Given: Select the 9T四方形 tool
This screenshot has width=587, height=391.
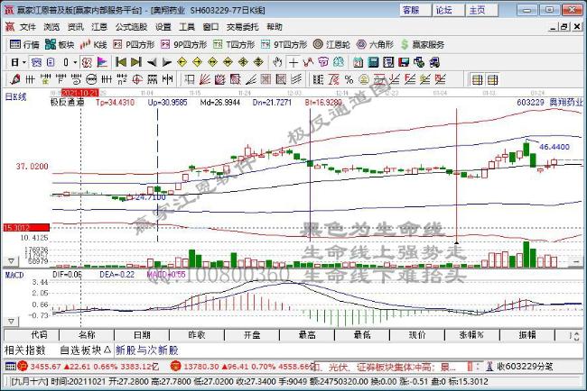Looking at the screenshot, I should pos(284,45).
